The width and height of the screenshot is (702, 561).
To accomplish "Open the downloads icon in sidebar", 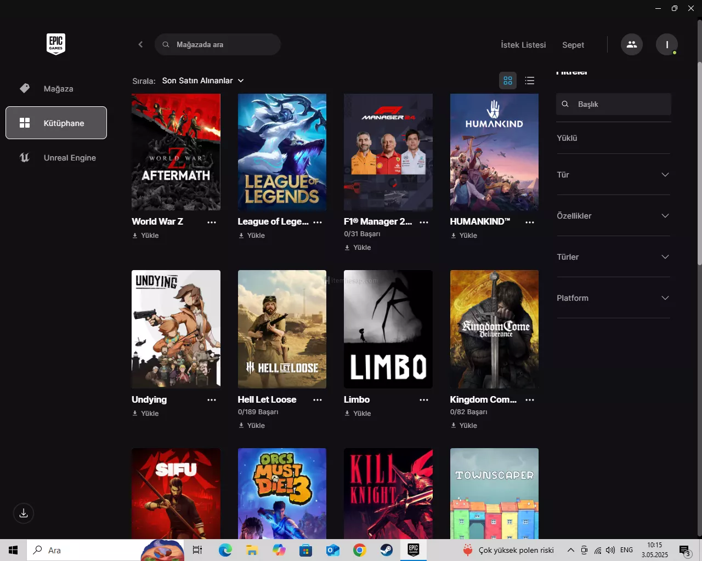I will (24, 513).
